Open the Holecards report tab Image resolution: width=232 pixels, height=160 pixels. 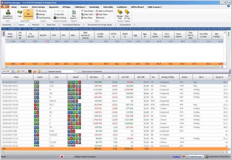tap(7, 25)
